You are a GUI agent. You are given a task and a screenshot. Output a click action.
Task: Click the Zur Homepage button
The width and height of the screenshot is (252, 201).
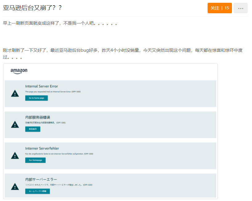click(x=35, y=160)
